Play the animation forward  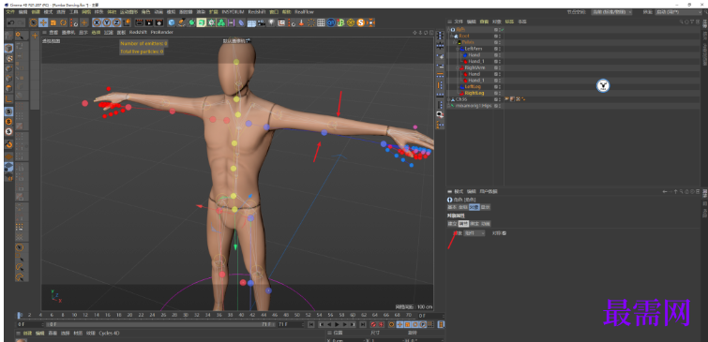pyautogui.click(x=337, y=324)
